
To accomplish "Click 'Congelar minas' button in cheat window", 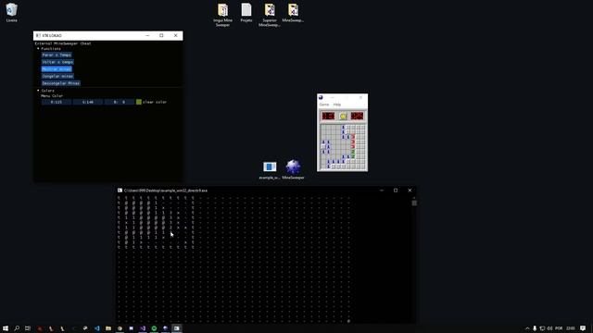I will coord(57,76).
